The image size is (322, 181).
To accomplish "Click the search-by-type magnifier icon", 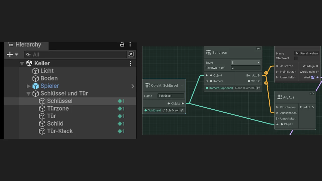I will [28, 55].
